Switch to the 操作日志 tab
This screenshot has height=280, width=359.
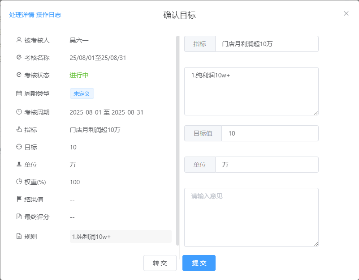(x=48, y=15)
